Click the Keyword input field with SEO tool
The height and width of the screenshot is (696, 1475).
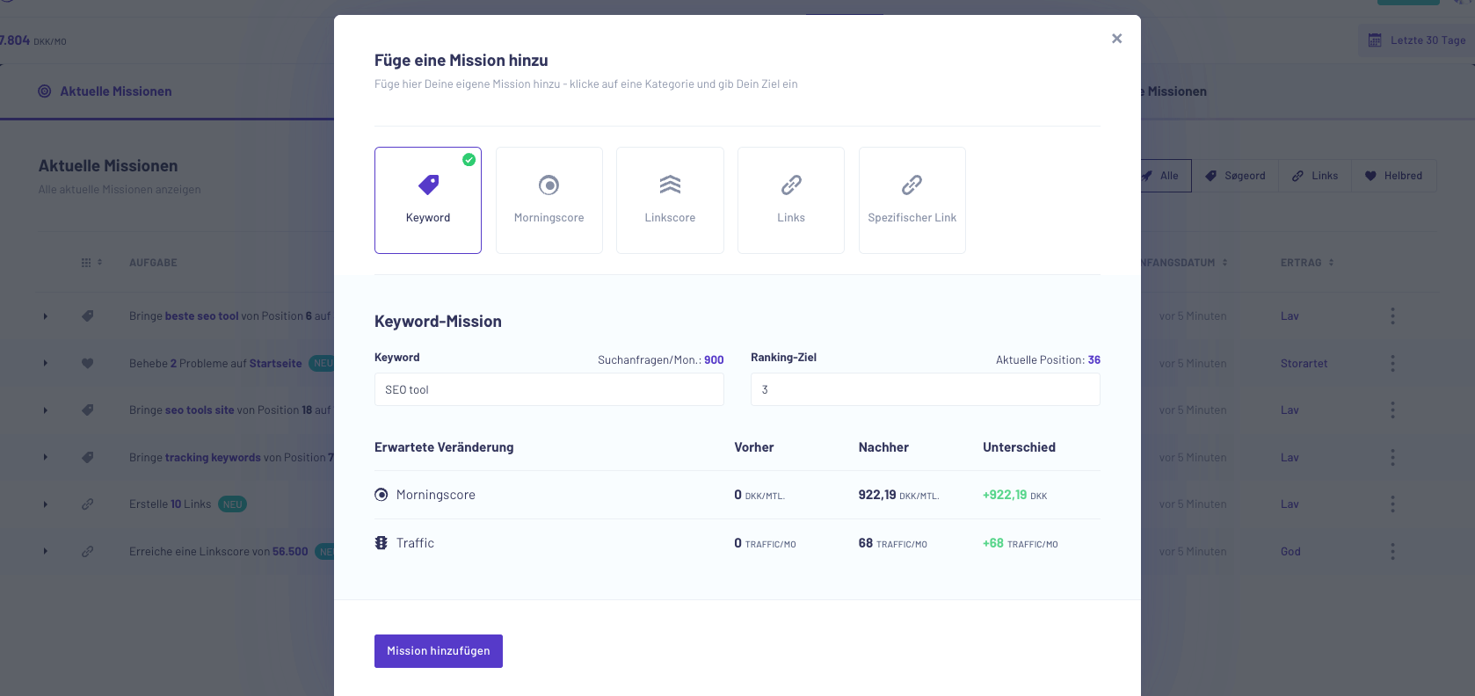[x=549, y=389]
